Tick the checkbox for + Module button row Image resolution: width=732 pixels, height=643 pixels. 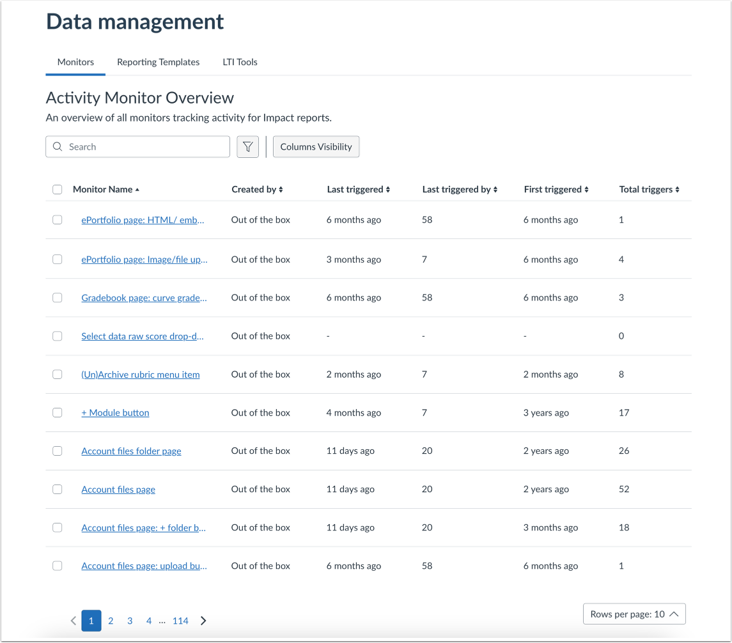tap(58, 413)
